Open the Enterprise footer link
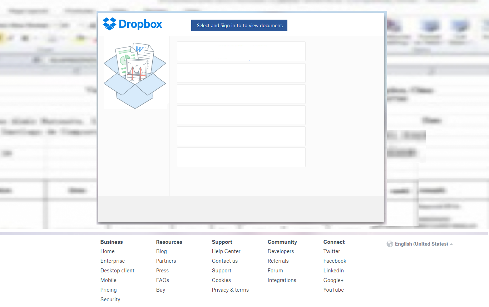Image resolution: width=489 pixels, height=307 pixels. point(113,261)
